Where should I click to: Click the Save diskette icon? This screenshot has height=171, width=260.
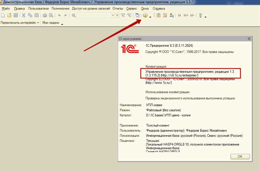[x=16, y=15]
